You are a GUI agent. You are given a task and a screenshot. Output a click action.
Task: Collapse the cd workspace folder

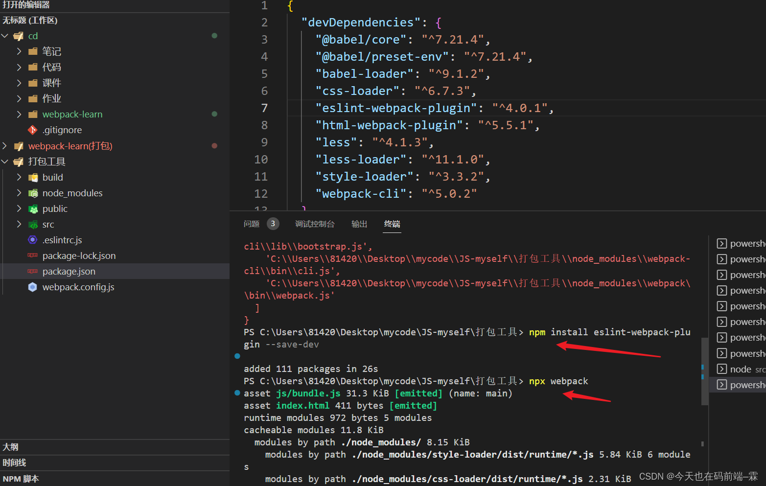[x=5, y=36]
